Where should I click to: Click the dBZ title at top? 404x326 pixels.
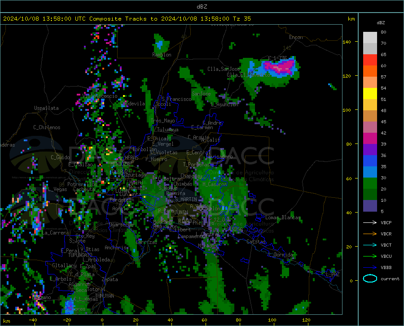(x=202, y=7)
